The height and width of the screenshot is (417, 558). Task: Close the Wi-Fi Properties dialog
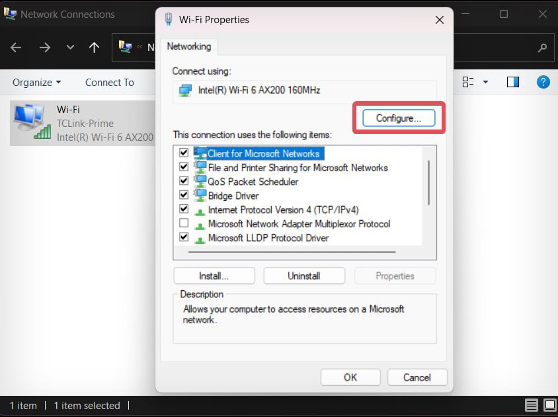[x=440, y=20]
